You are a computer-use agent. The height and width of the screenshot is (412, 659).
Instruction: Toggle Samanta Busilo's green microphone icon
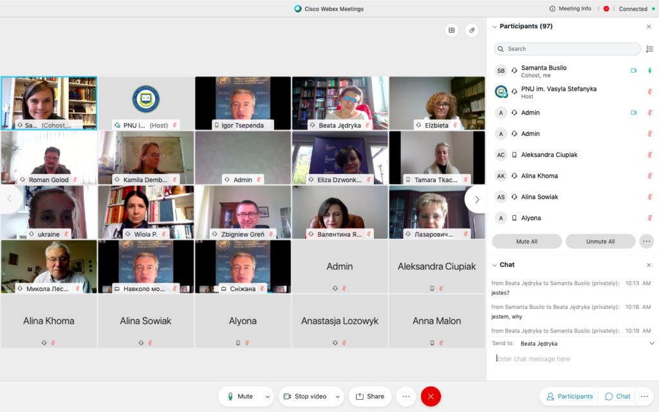coord(649,71)
